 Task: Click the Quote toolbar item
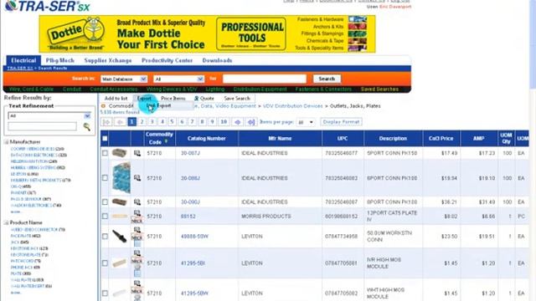204,99
